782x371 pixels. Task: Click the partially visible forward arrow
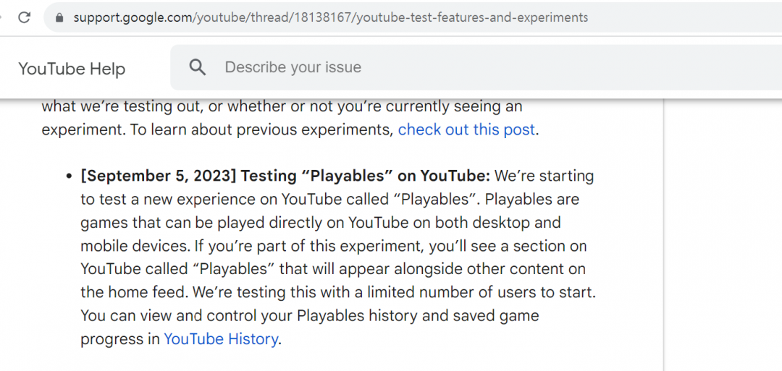2,17
